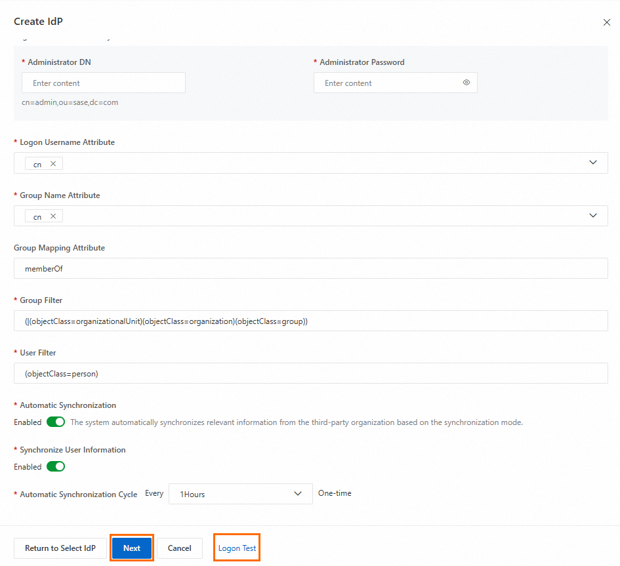The image size is (620, 566).
Task: Click the cn=admin,ou=sase,dc=com hint text
Action: [x=70, y=102]
